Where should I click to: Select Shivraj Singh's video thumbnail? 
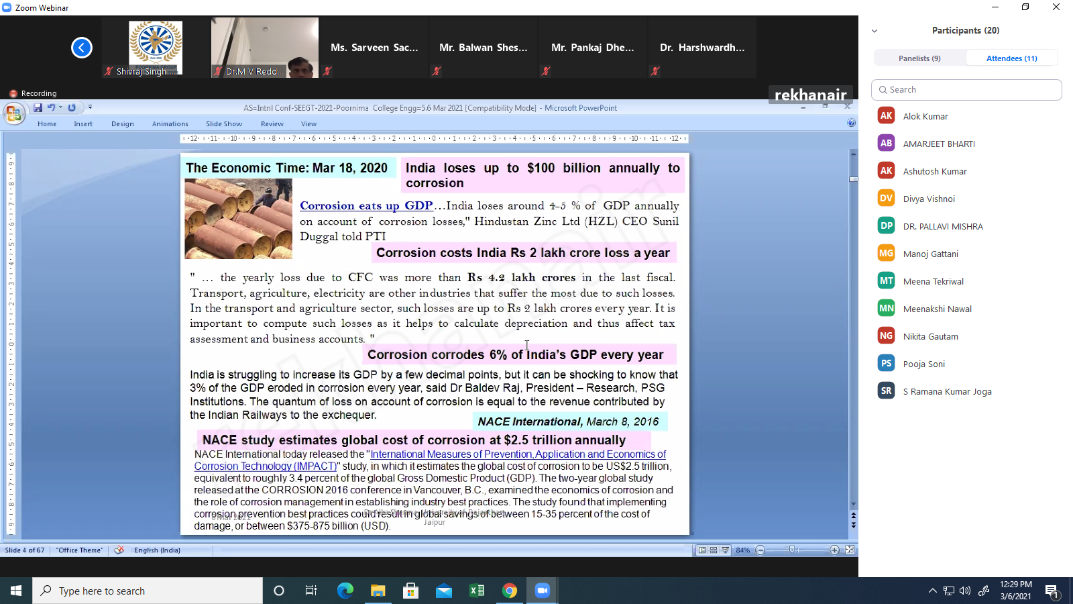[x=156, y=48]
